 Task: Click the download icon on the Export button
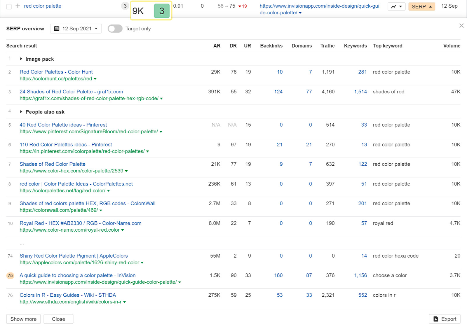(435, 319)
